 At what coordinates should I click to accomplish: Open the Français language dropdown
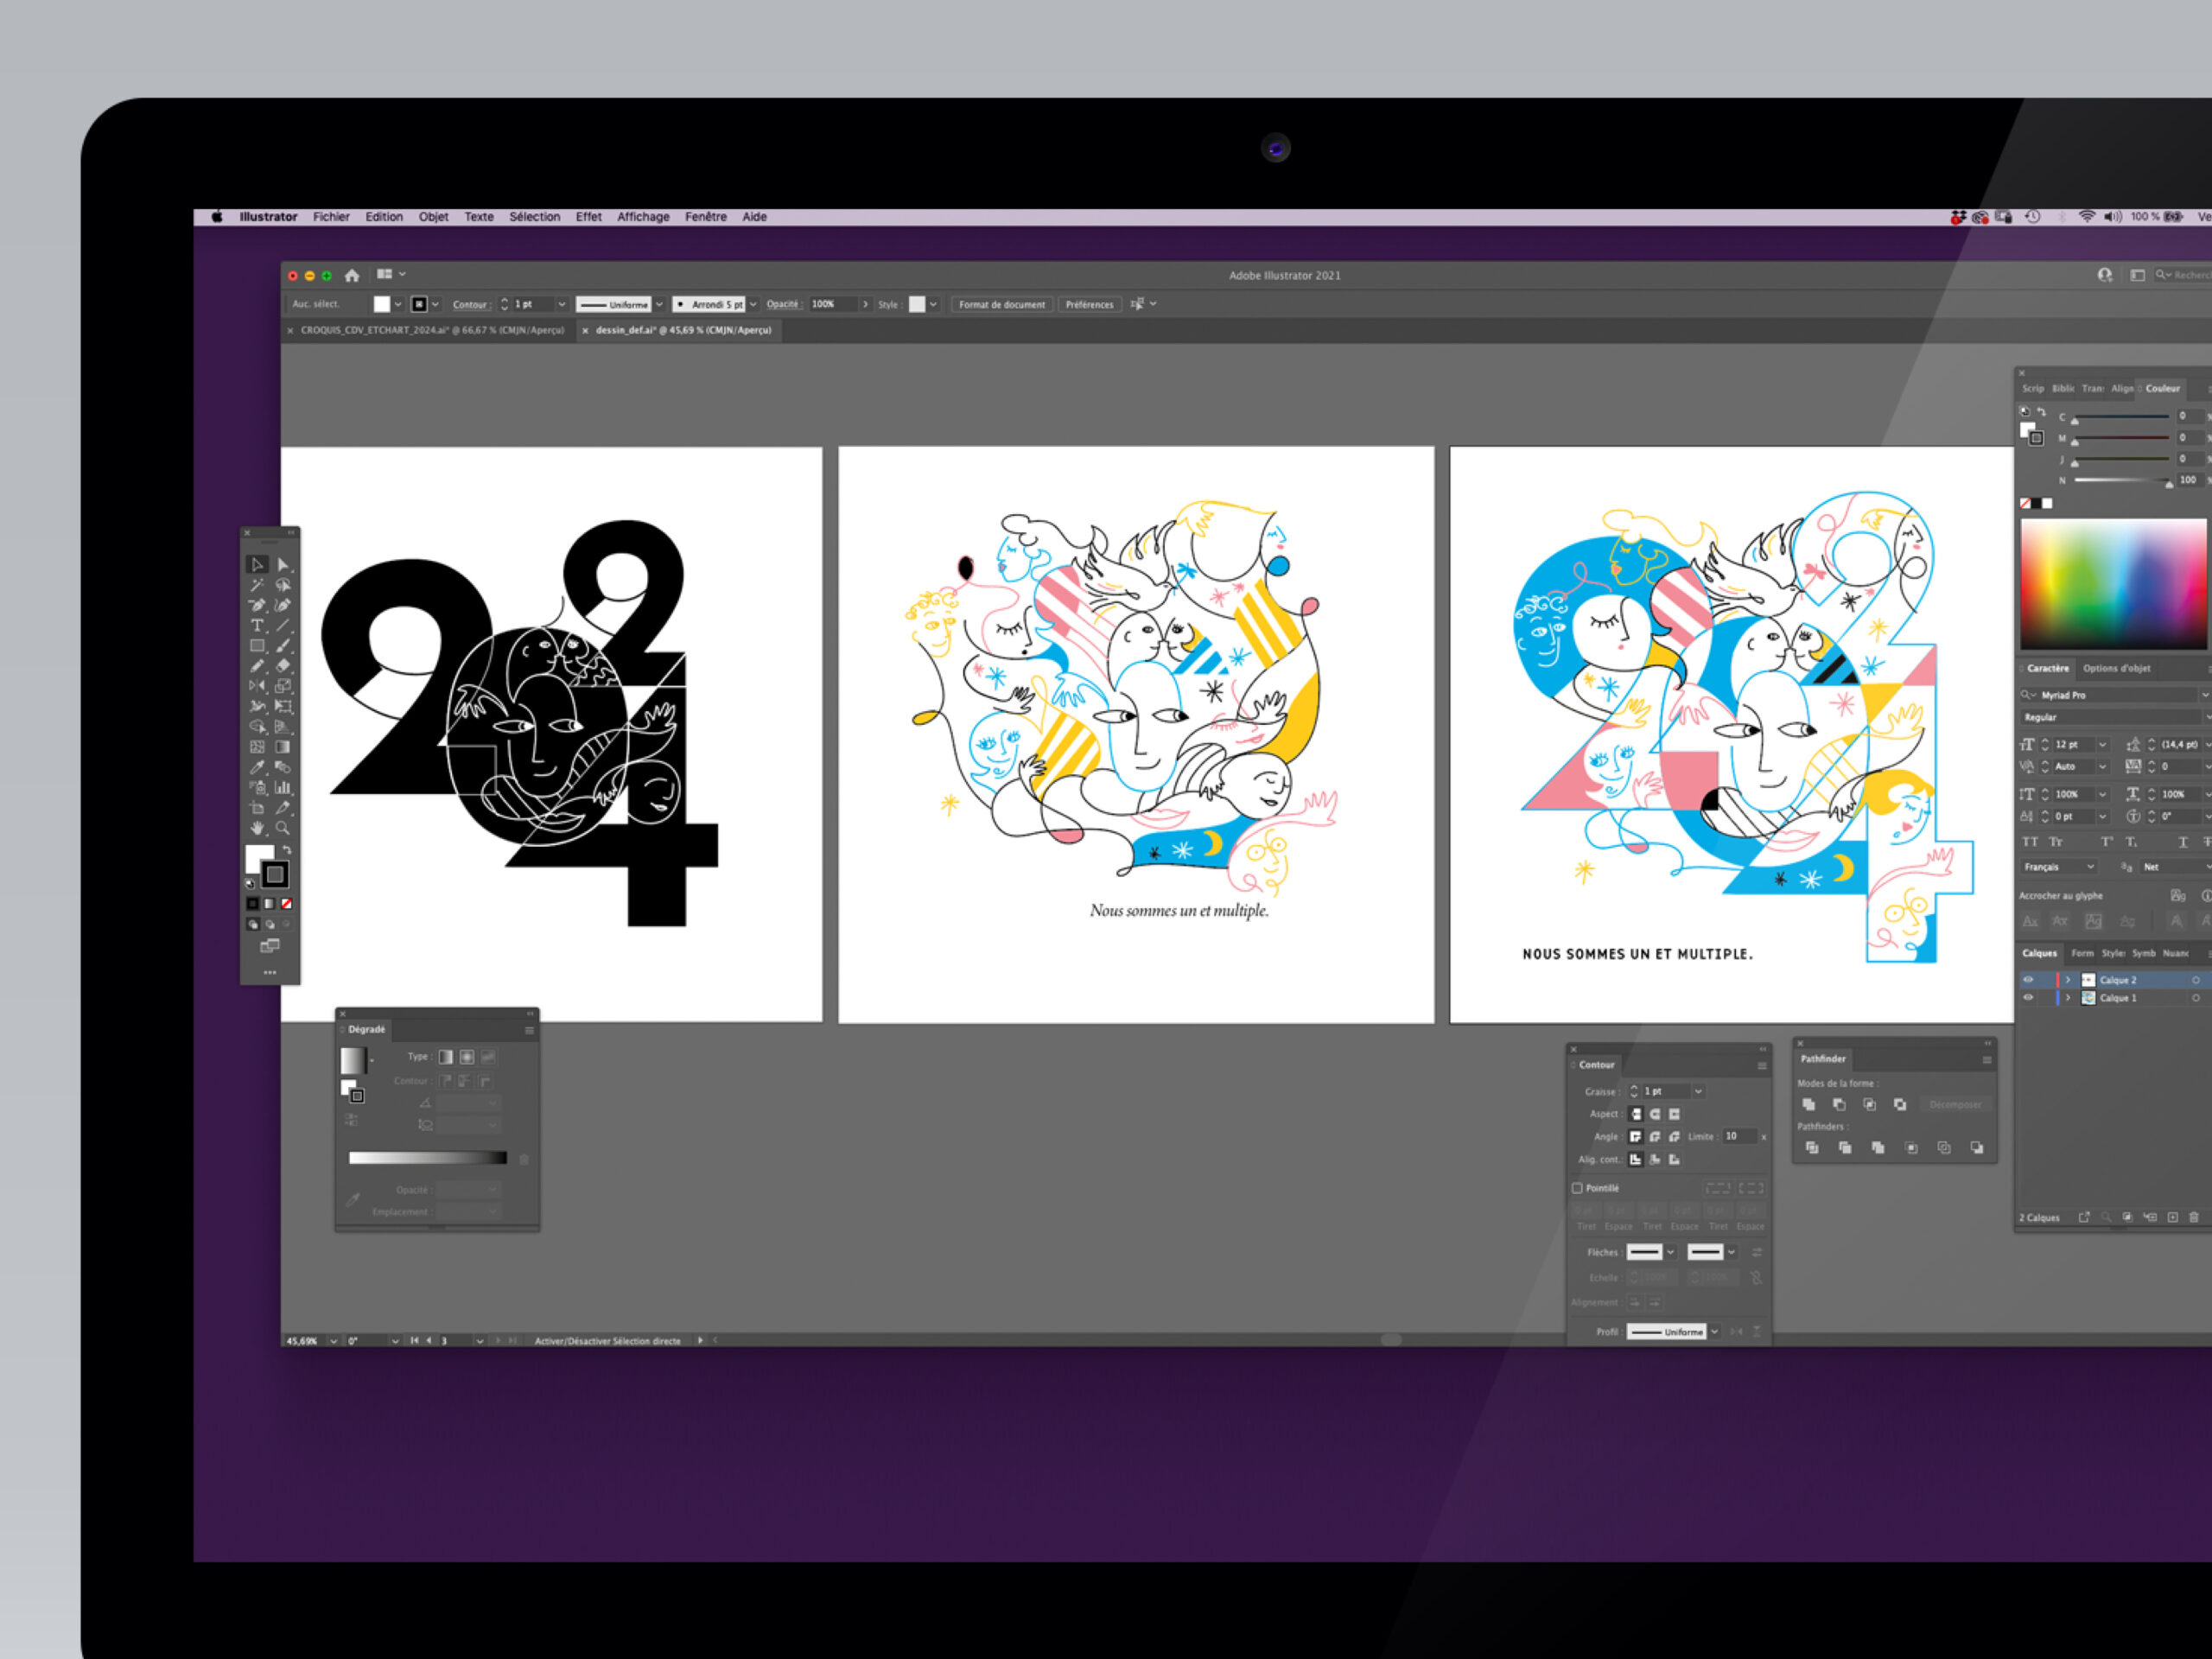tap(2058, 867)
